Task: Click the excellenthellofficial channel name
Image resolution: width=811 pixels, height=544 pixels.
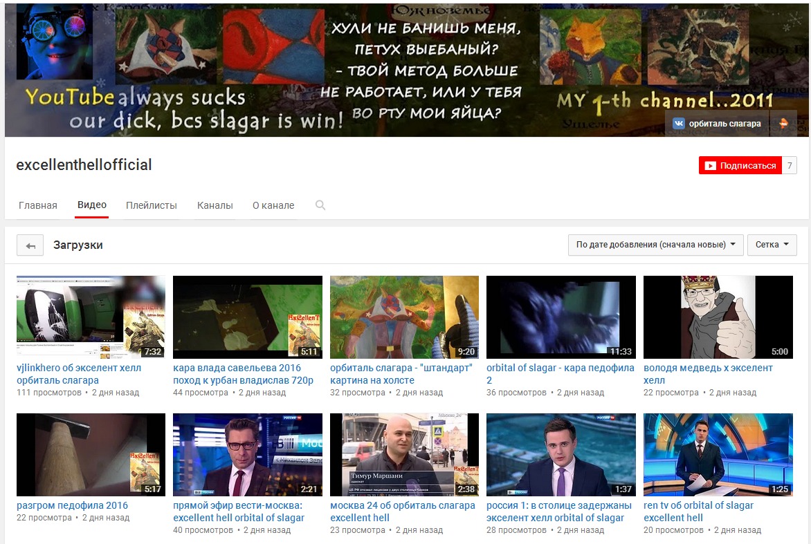Action: click(84, 165)
